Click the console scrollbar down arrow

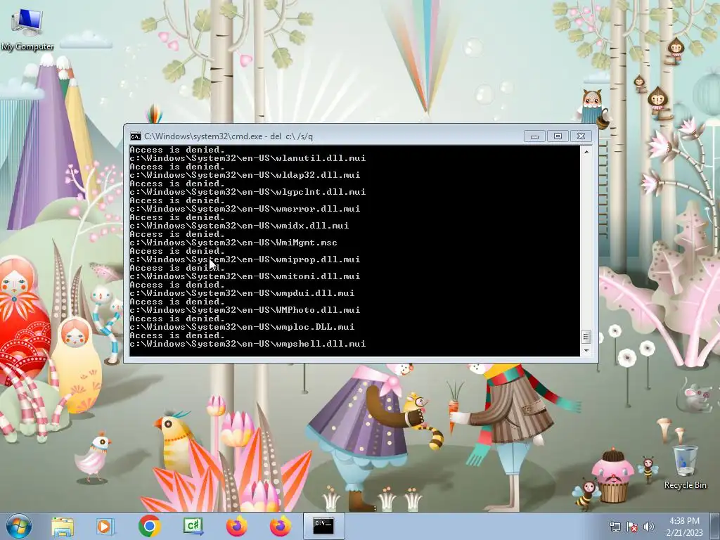click(586, 351)
